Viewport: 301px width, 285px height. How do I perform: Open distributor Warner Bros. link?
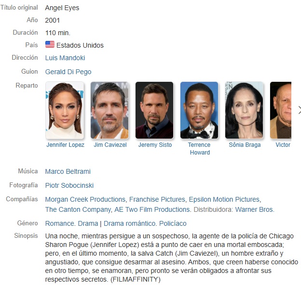255,209
